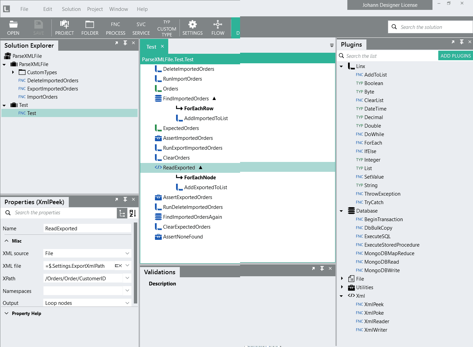
Task: Click the Linx logo icon
Action: pos(6,9)
